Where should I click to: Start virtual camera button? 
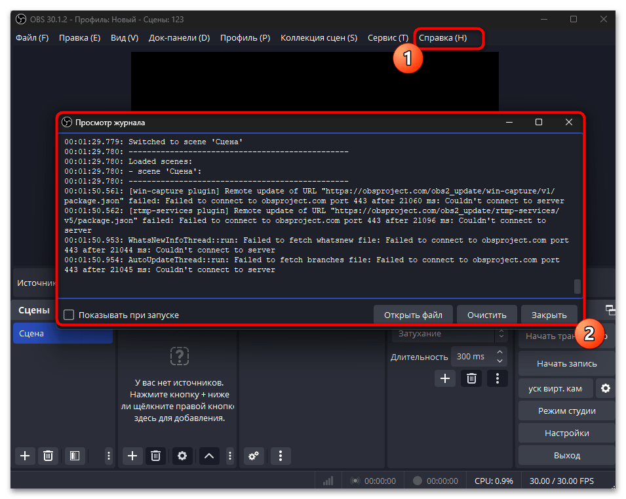pyautogui.click(x=555, y=388)
